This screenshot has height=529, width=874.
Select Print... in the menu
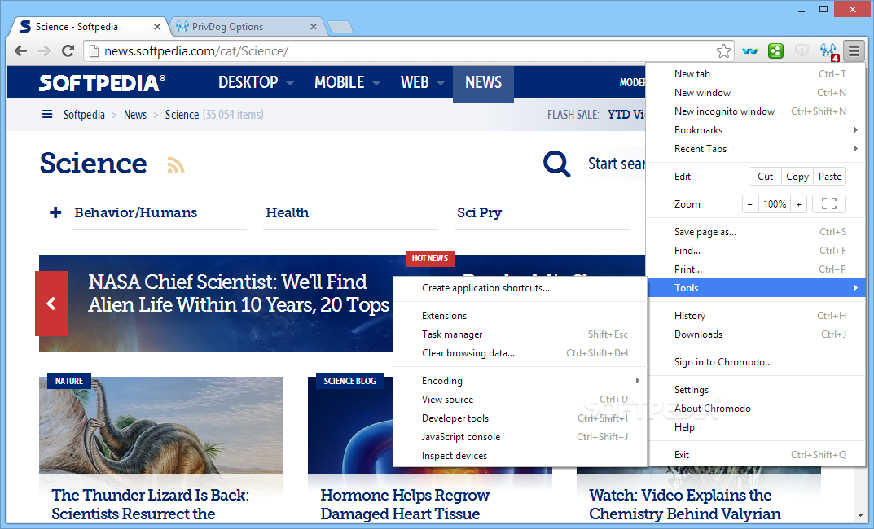pos(755,269)
